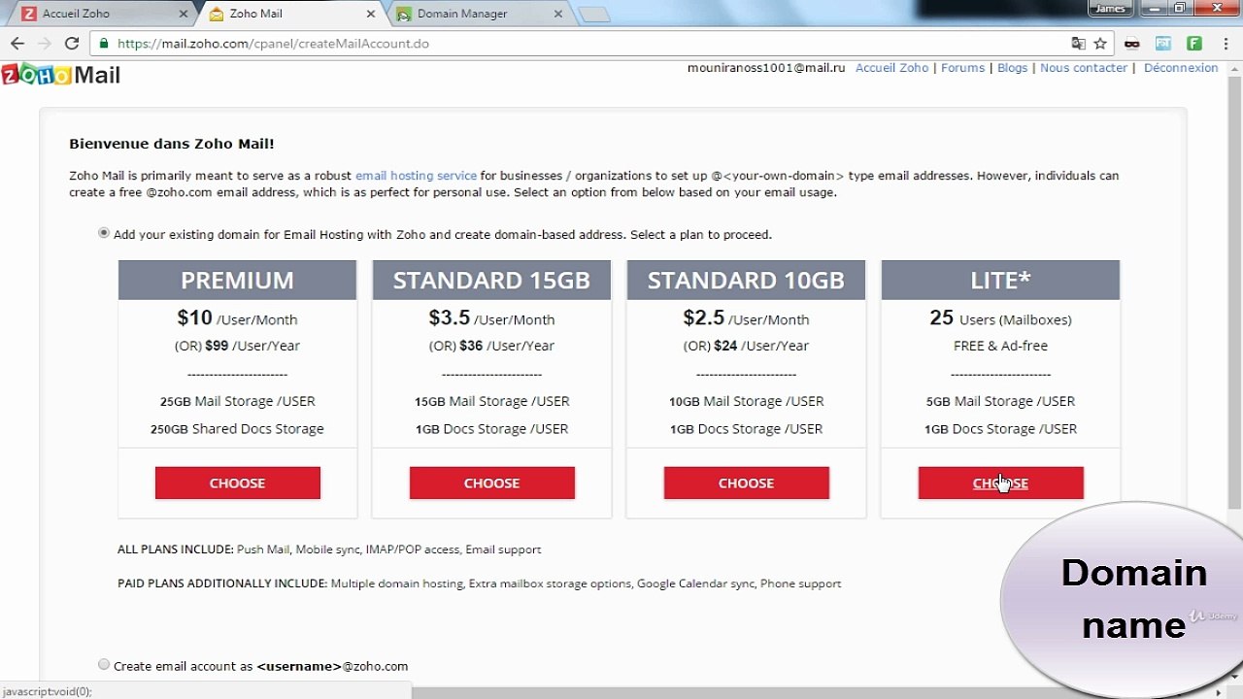Open the email hosting service link

click(416, 176)
